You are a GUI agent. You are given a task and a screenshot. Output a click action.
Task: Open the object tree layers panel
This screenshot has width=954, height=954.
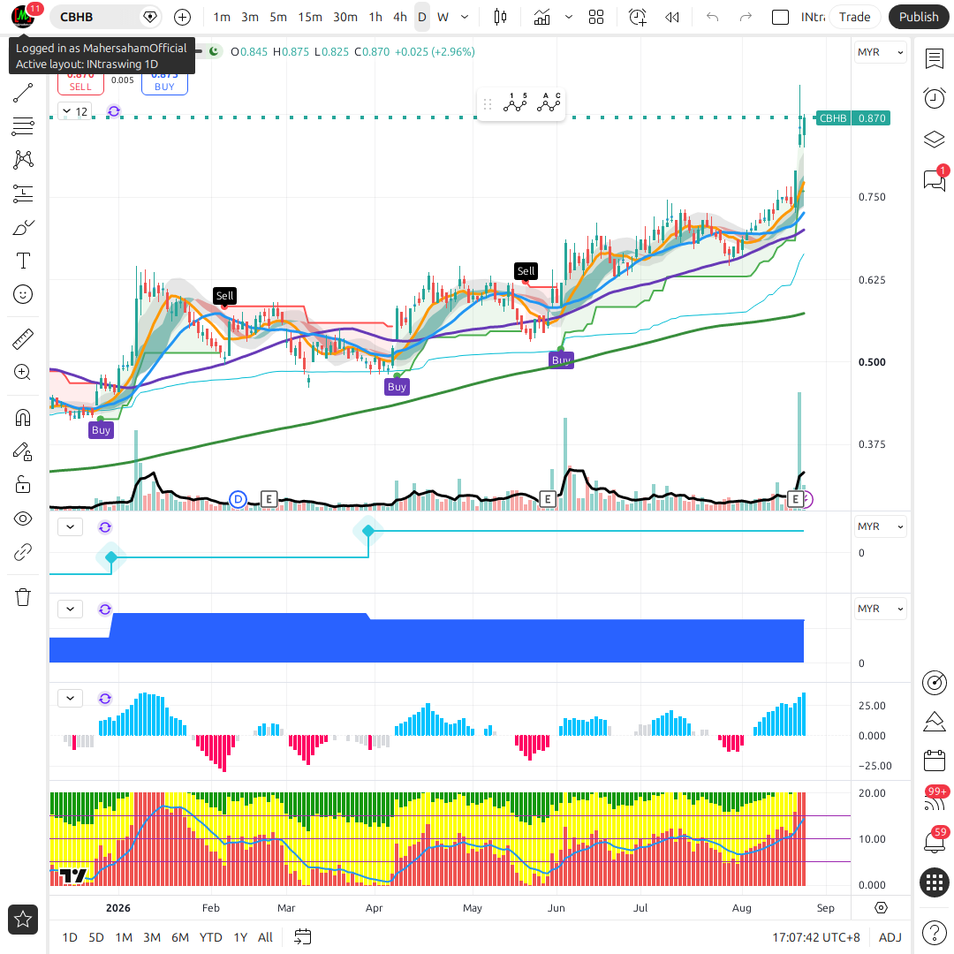[934, 139]
